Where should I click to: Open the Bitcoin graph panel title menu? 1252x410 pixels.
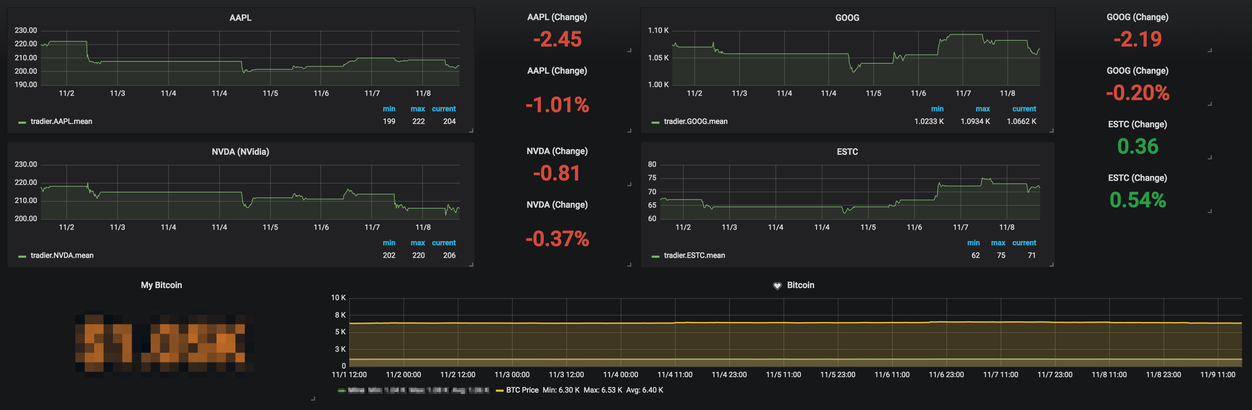(801, 285)
